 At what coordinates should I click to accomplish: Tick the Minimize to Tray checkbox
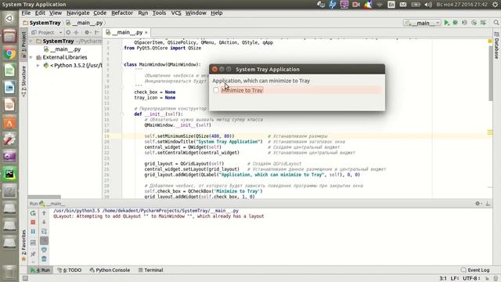point(216,90)
